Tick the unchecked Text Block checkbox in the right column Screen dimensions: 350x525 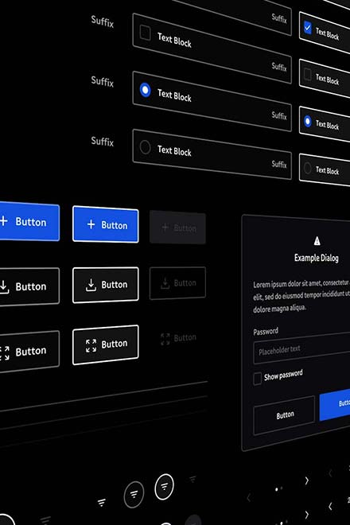pos(308,74)
